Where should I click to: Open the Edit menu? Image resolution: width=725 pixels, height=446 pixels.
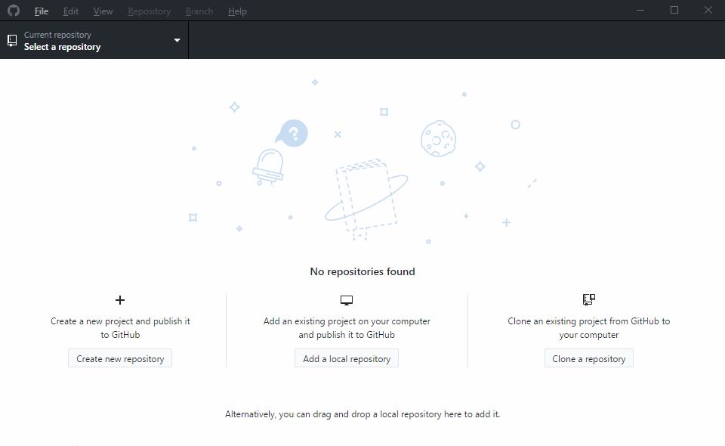coord(71,11)
